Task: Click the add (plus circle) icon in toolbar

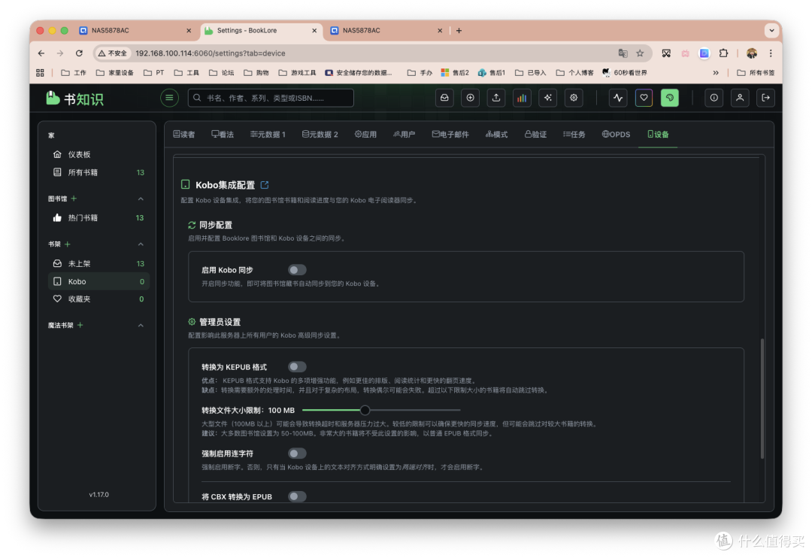Action: coord(470,98)
